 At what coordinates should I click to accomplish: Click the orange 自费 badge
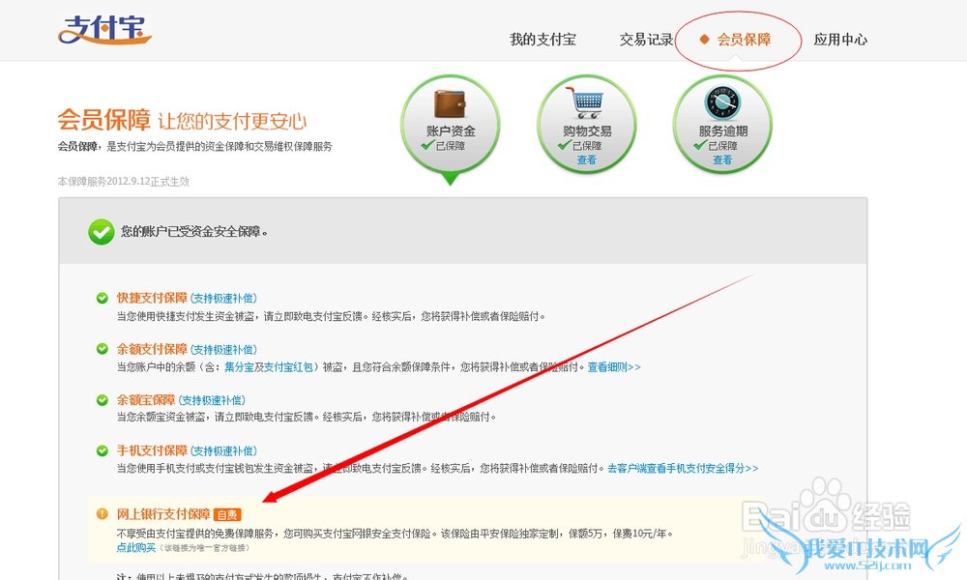click(x=227, y=514)
